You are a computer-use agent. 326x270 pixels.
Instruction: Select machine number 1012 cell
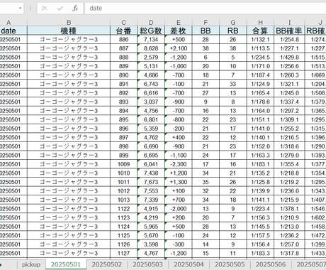pos(123,191)
